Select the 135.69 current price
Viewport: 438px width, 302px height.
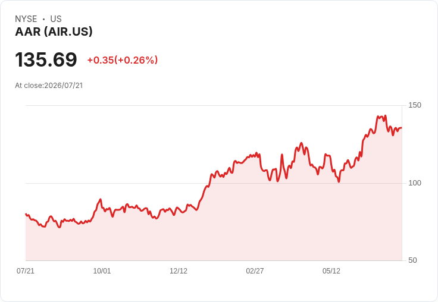(46, 59)
